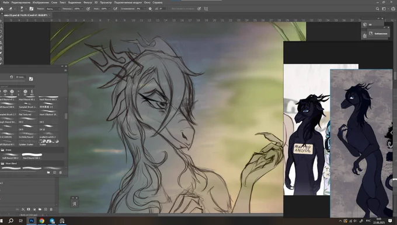Image resolution: width=397 pixels, height=225 pixels.
Task: Switch to Google Chrome in taskbar
Action: click(42, 221)
